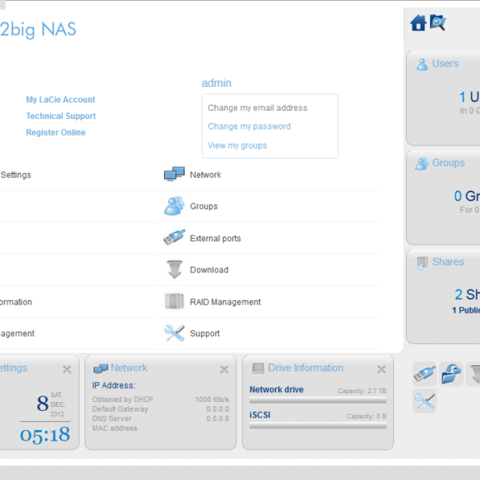This screenshot has width=480, height=480.
Task: Close the Drive Information widget
Action: 381,369
